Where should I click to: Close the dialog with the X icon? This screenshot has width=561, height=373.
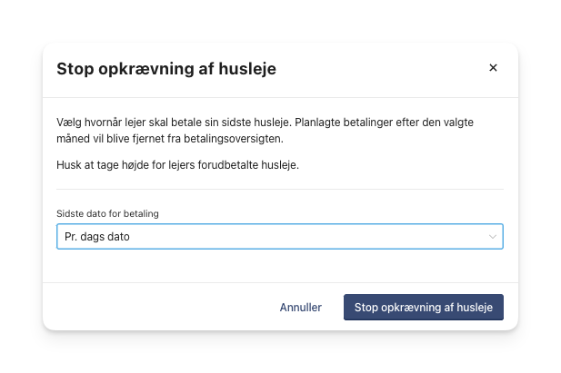pyautogui.click(x=493, y=68)
